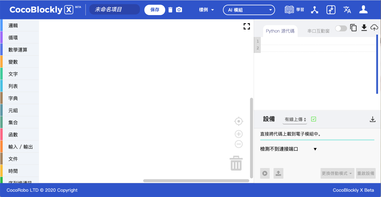Click line 1 in the code editor
Image resolution: width=381 pixels, height=197 pixels.
coord(318,41)
